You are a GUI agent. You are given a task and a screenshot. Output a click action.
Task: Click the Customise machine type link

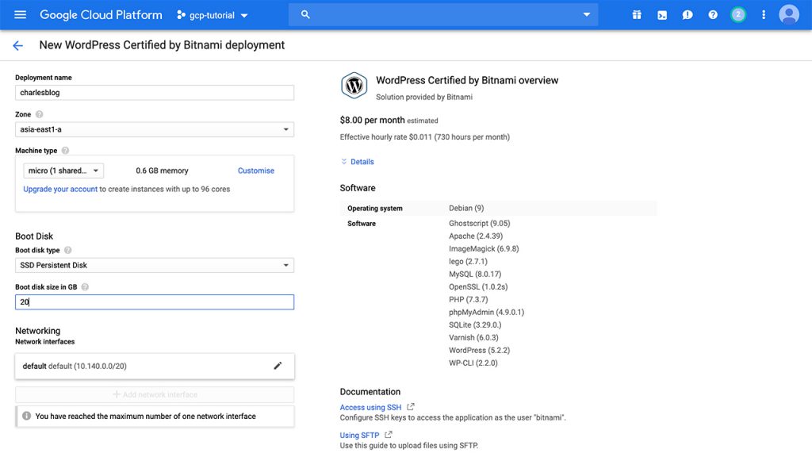(256, 171)
